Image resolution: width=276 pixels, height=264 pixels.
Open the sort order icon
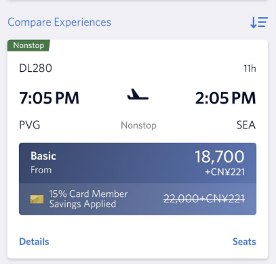259,22
